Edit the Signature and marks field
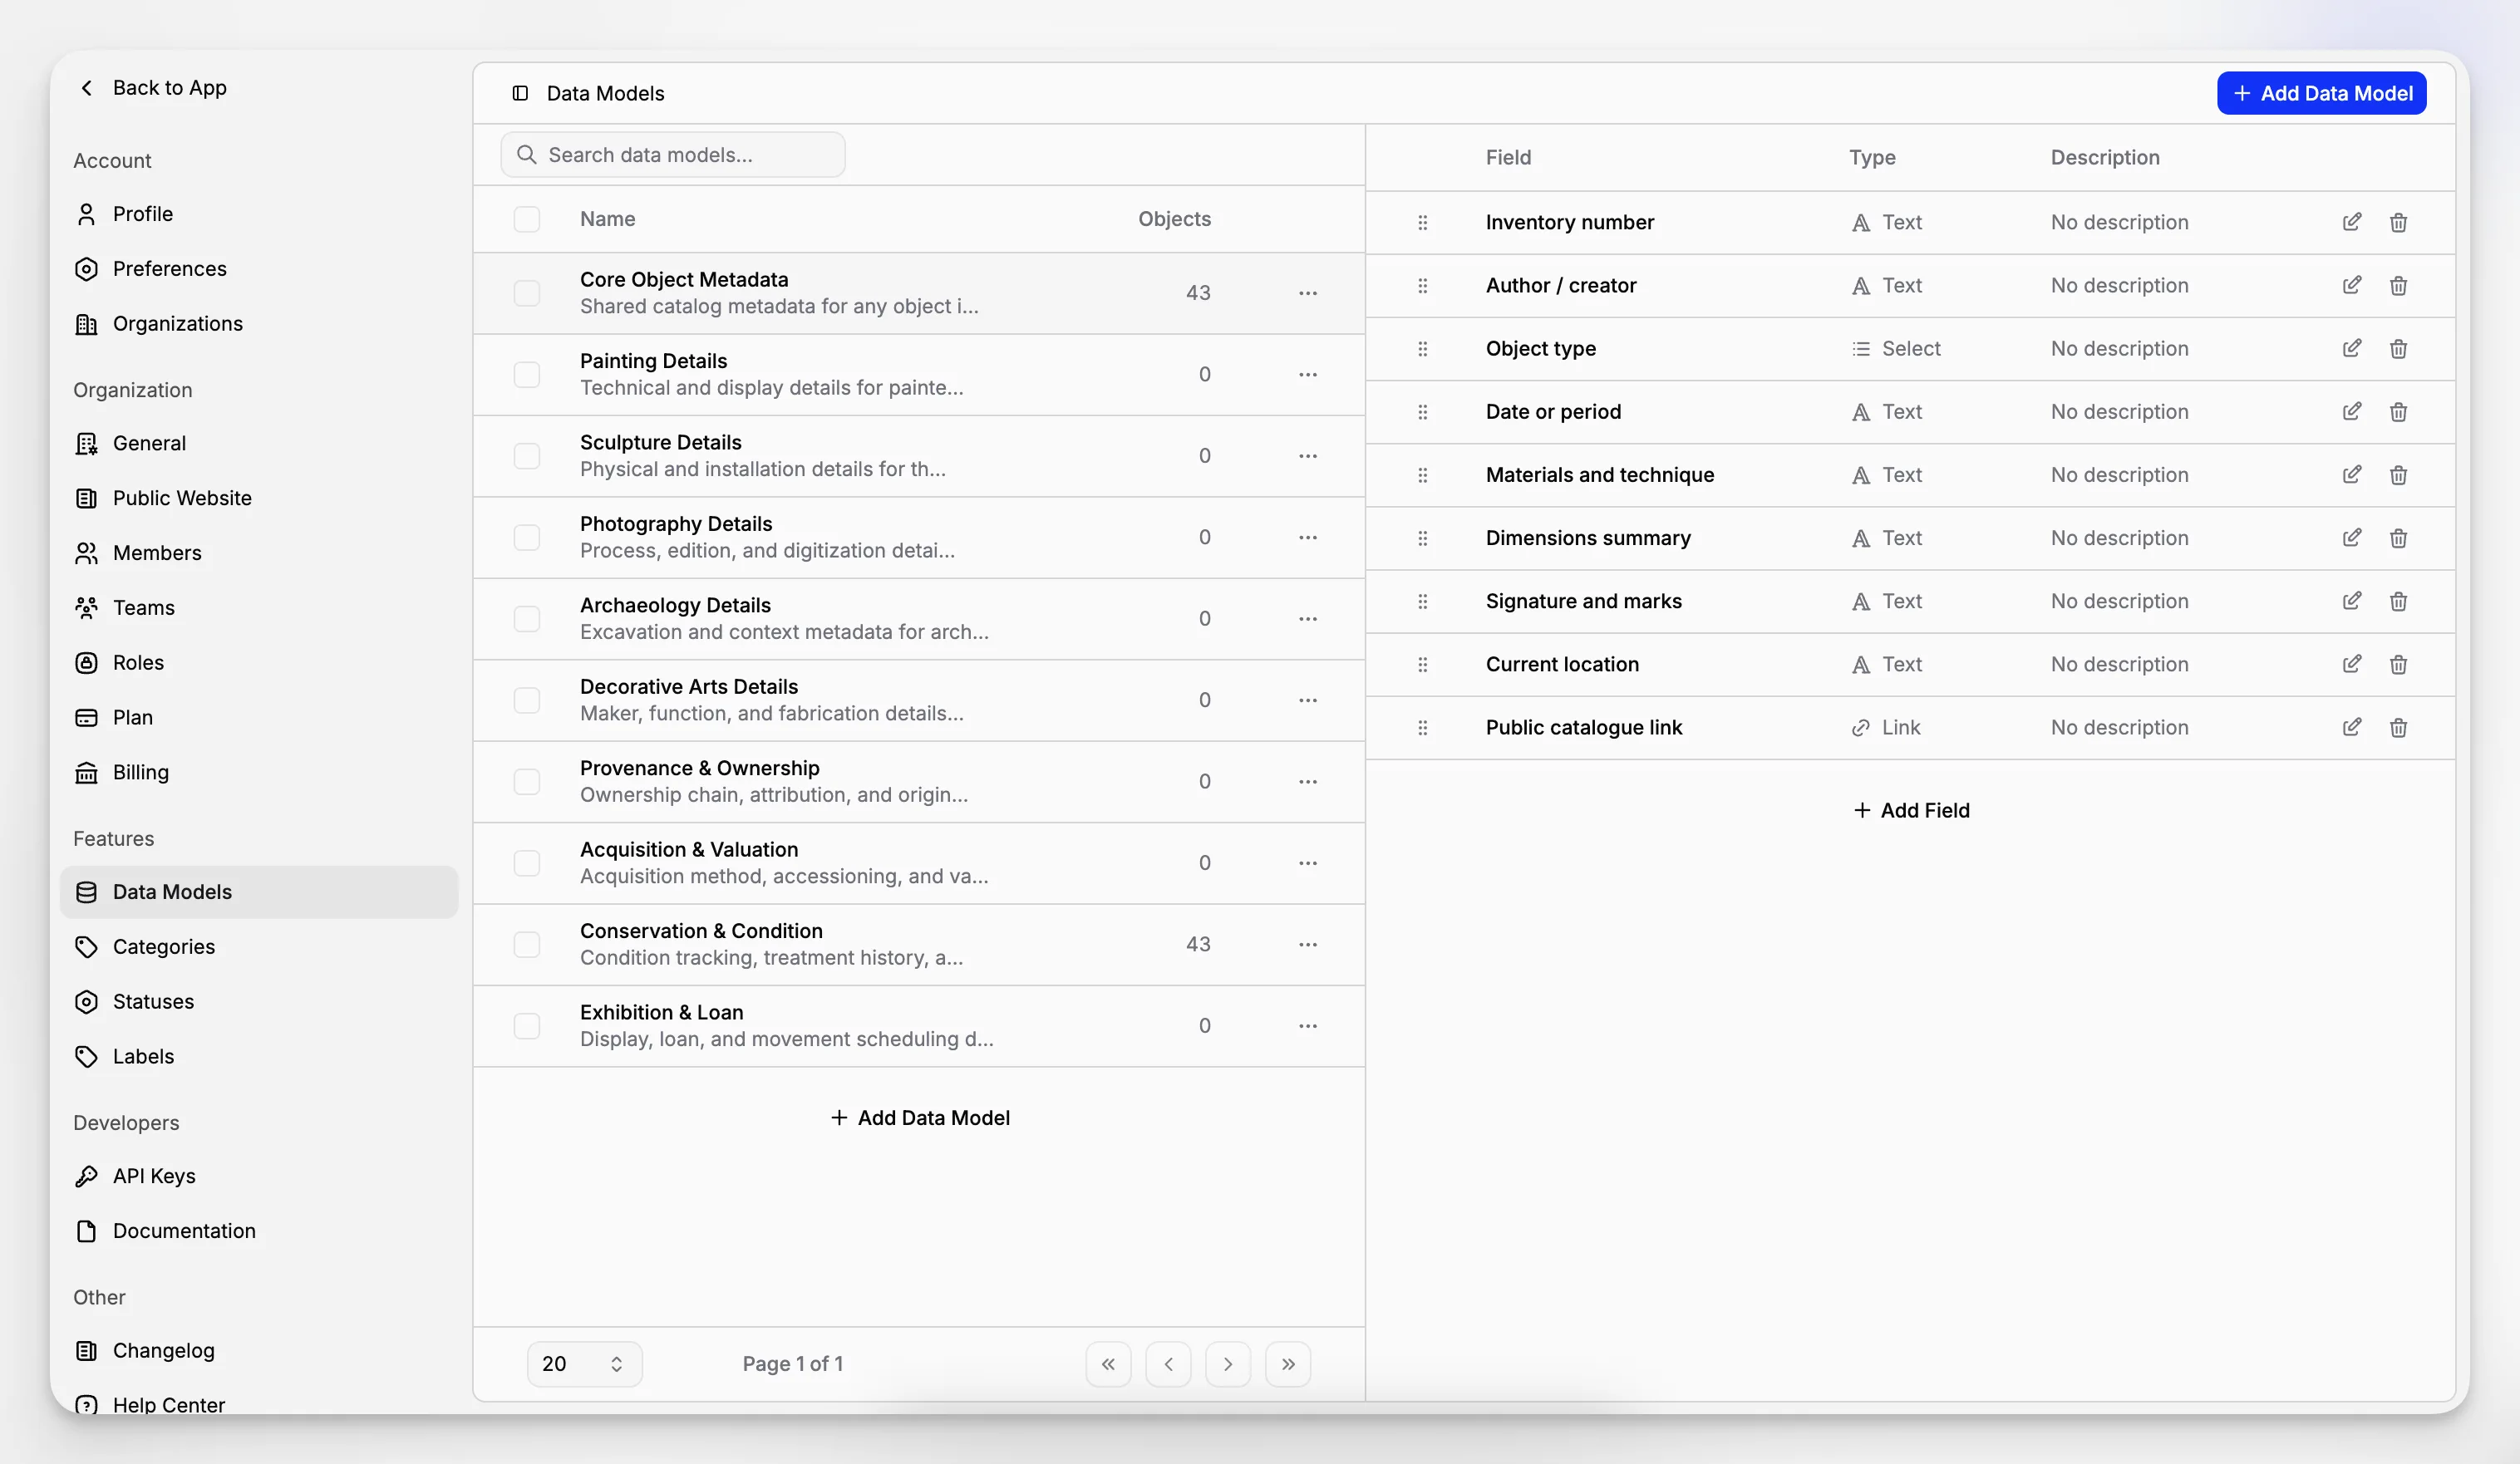Image resolution: width=2520 pixels, height=1464 pixels. click(x=2352, y=601)
